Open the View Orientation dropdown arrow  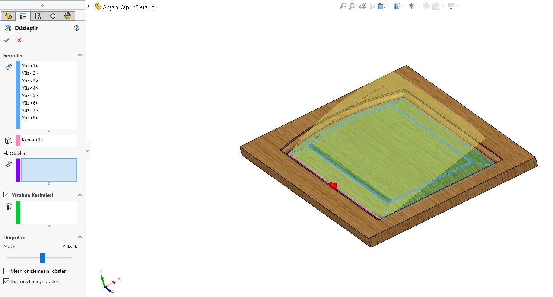pyautogui.click(x=389, y=6)
